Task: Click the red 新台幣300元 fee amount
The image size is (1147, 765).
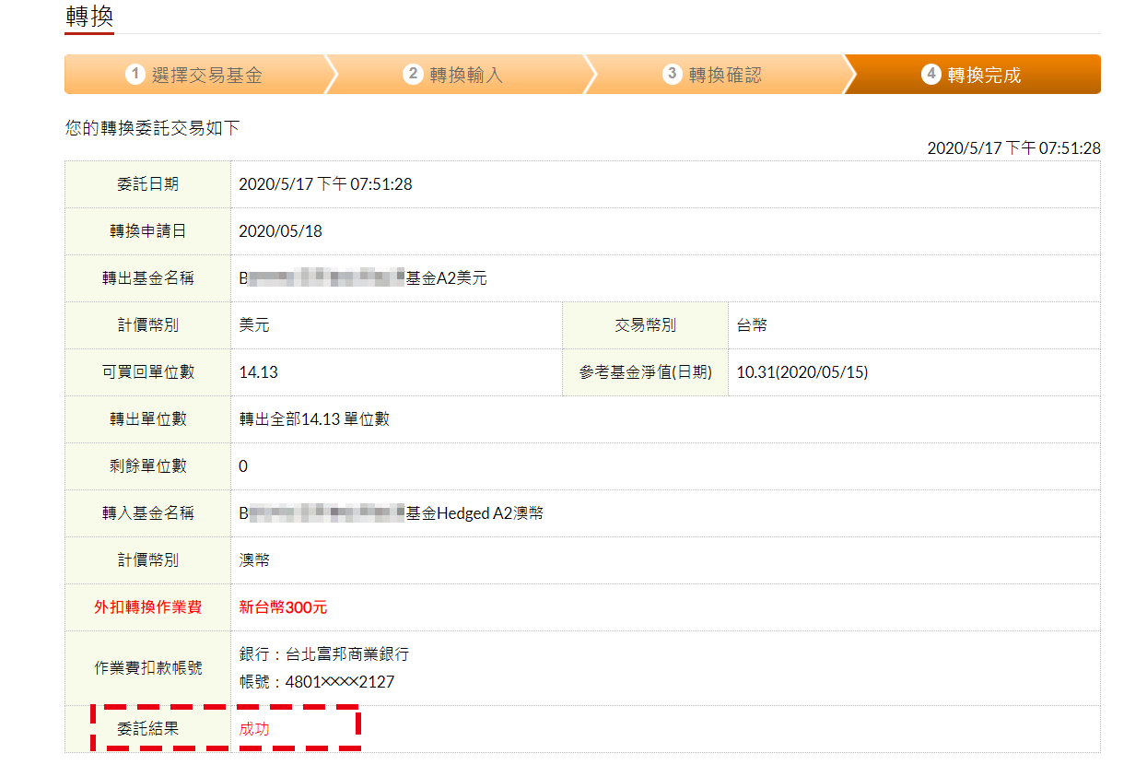Action: point(283,607)
